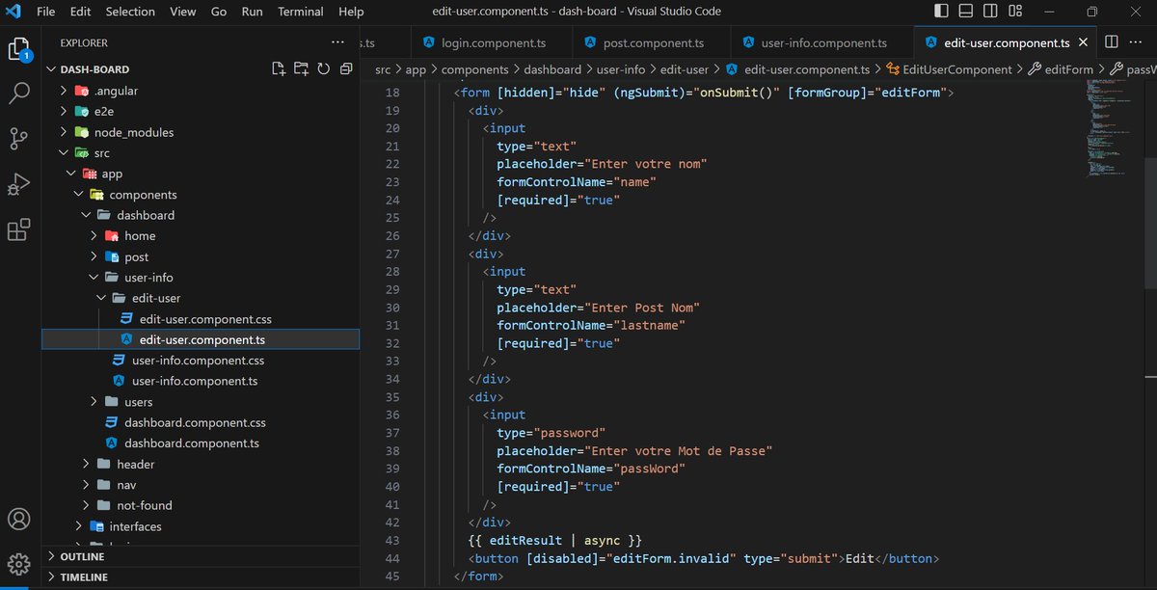Open the Run menu
The image size is (1157, 590).
click(252, 12)
